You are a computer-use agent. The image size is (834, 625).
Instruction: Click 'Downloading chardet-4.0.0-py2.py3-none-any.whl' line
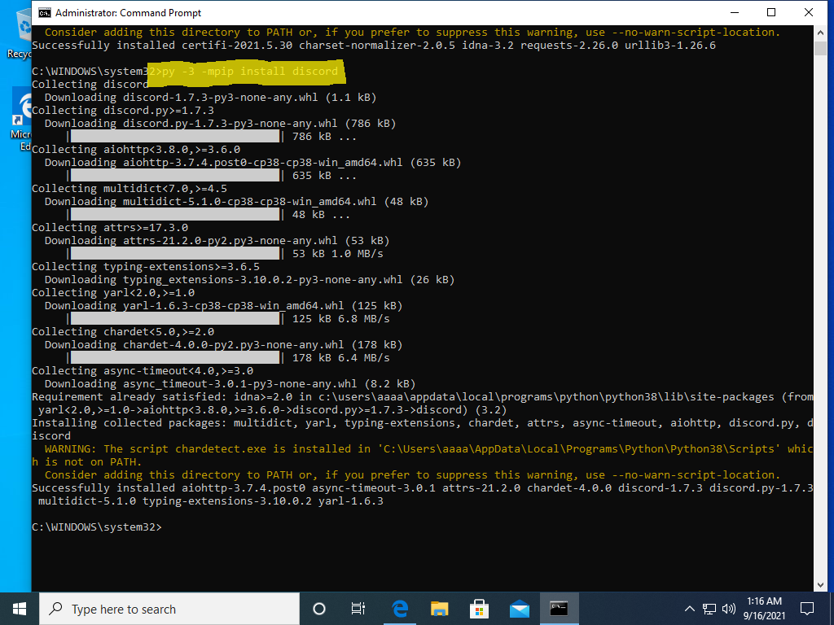[x=223, y=345]
